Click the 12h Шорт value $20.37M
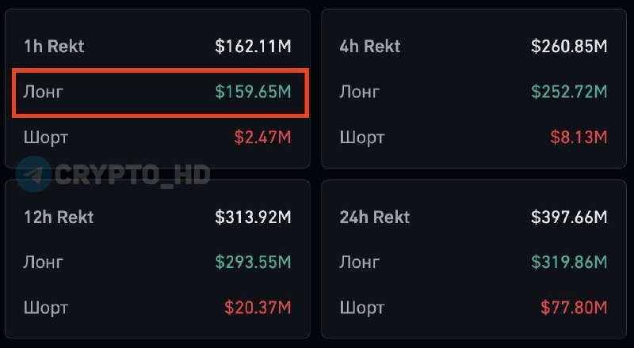The image size is (634, 348). [x=258, y=308]
